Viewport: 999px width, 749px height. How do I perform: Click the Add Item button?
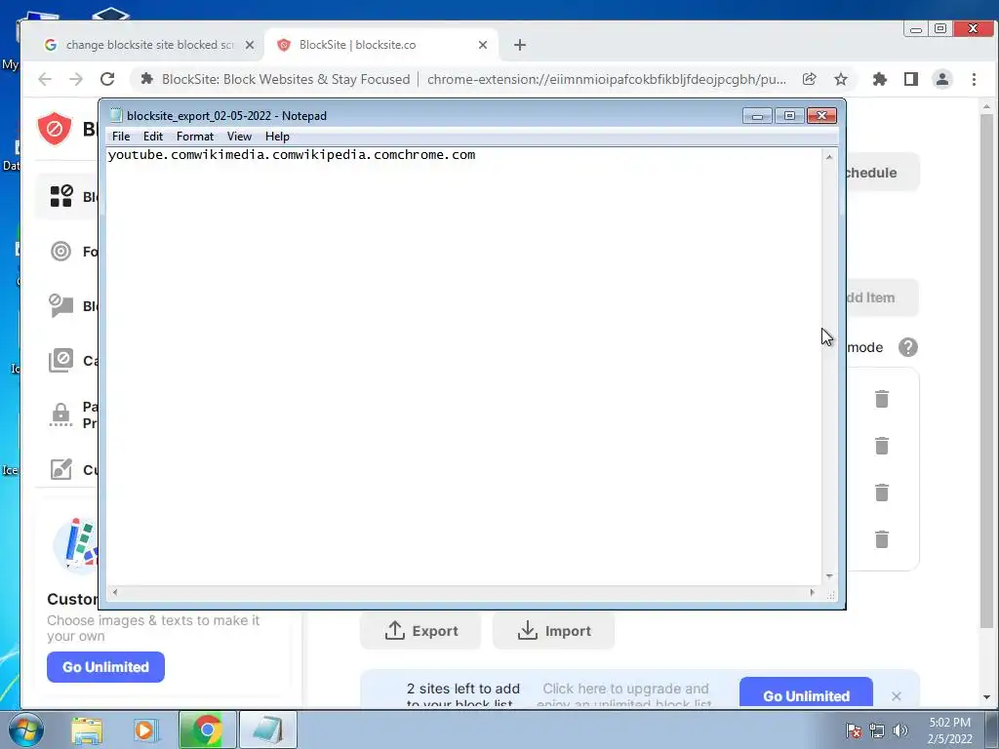tap(882, 297)
